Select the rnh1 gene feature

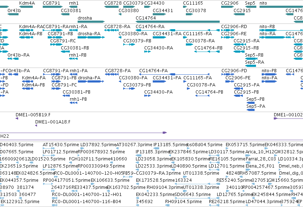(x=73, y=7)
